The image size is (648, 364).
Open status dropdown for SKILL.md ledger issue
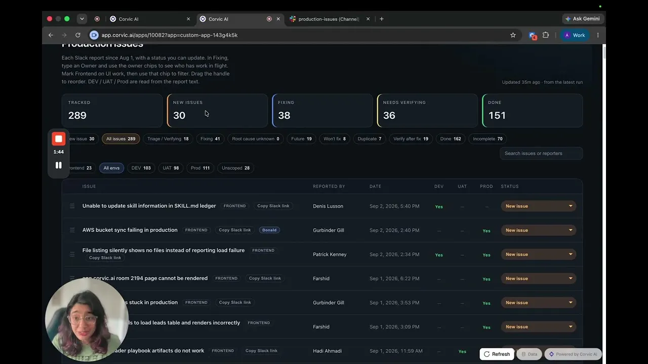pos(539,206)
